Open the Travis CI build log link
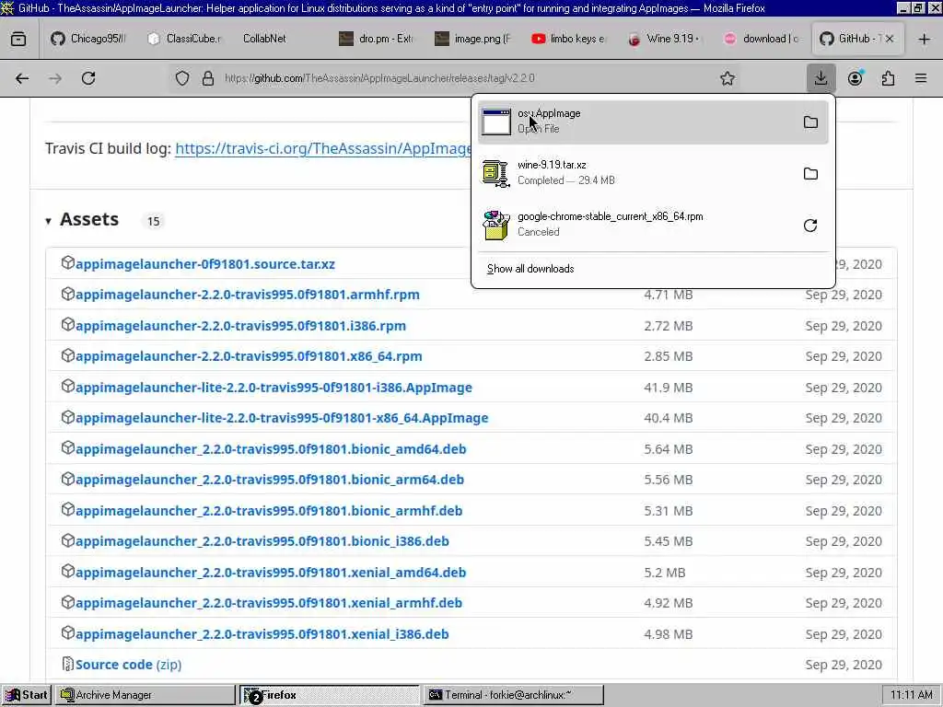The height and width of the screenshot is (707, 943). tap(323, 148)
